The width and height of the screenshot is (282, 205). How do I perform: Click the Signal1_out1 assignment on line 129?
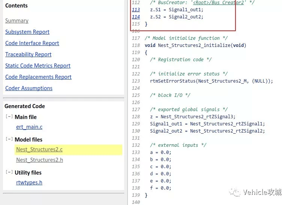click(207, 124)
